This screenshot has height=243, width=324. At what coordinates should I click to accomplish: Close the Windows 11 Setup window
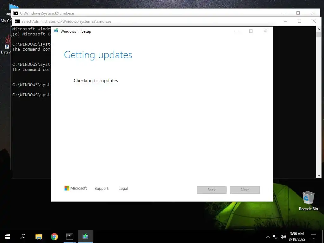(x=265, y=31)
